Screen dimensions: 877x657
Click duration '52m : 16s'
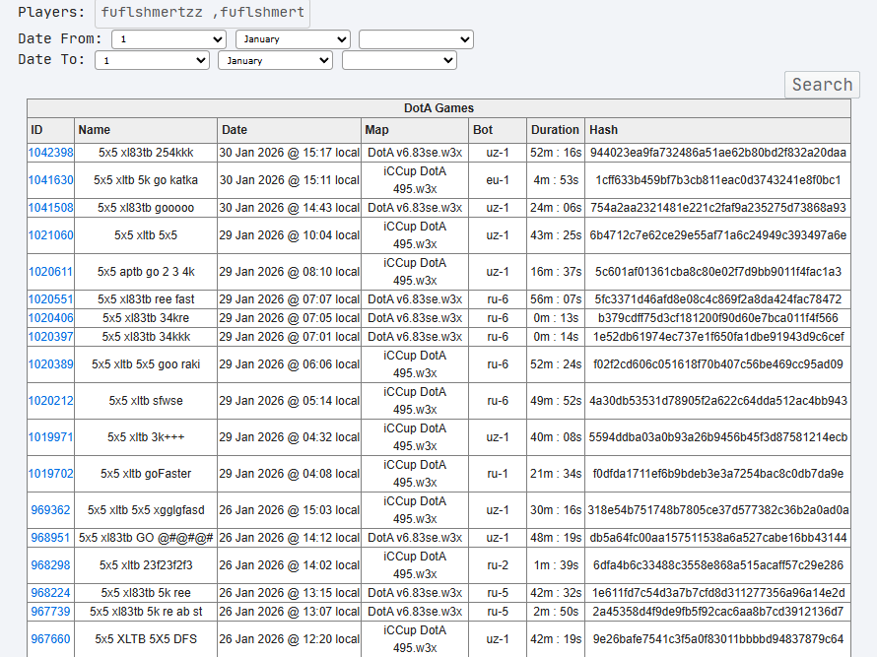tap(556, 153)
